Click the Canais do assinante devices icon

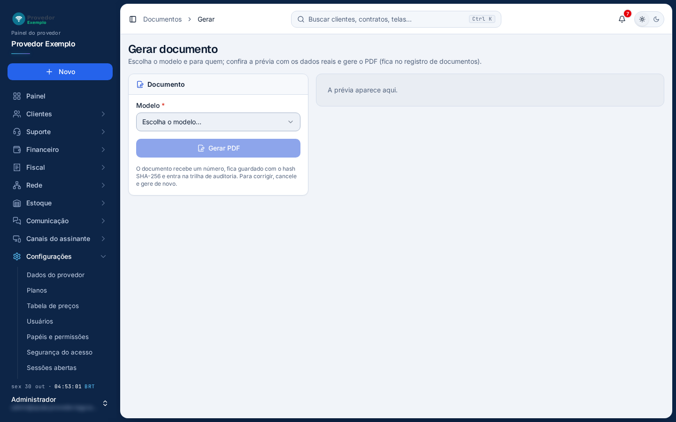tap(17, 239)
